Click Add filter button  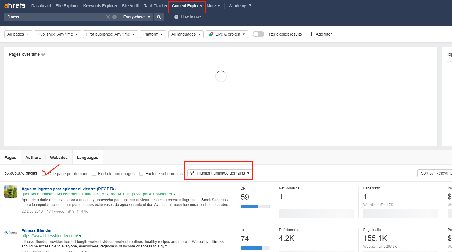click(x=321, y=34)
